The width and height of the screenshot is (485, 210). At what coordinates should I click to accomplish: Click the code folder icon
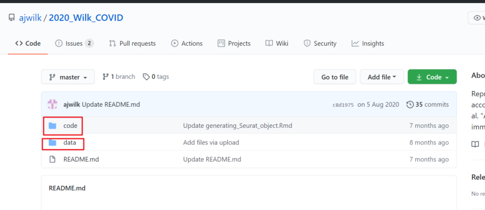point(53,126)
